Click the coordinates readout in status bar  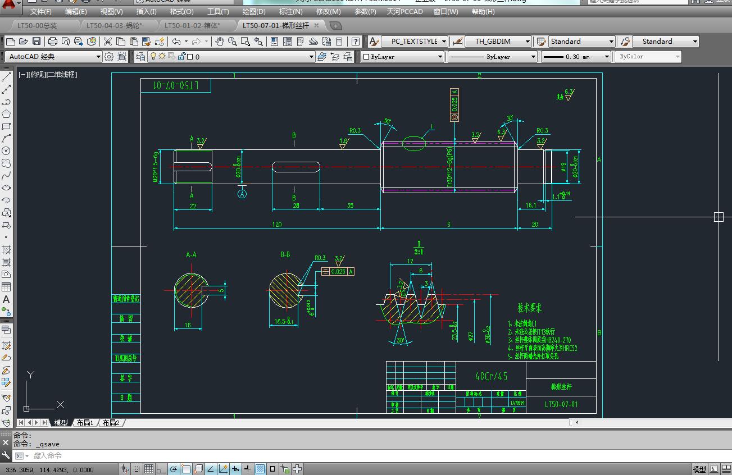click(x=49, y=469)
